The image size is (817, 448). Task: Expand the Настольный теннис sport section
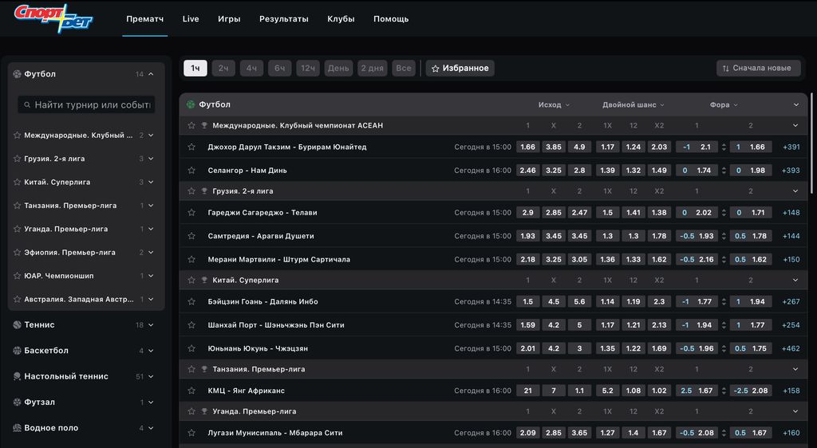151,376
